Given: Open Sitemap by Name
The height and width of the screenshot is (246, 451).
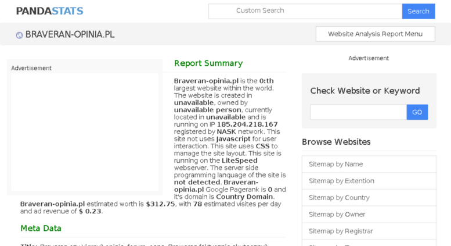Looking at the screenshot, I should pyautogui.click(x=369, y=164).
